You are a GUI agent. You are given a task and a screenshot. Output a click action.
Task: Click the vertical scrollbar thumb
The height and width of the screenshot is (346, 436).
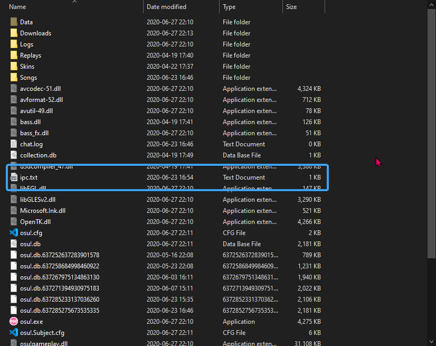(x=431, y=134)
